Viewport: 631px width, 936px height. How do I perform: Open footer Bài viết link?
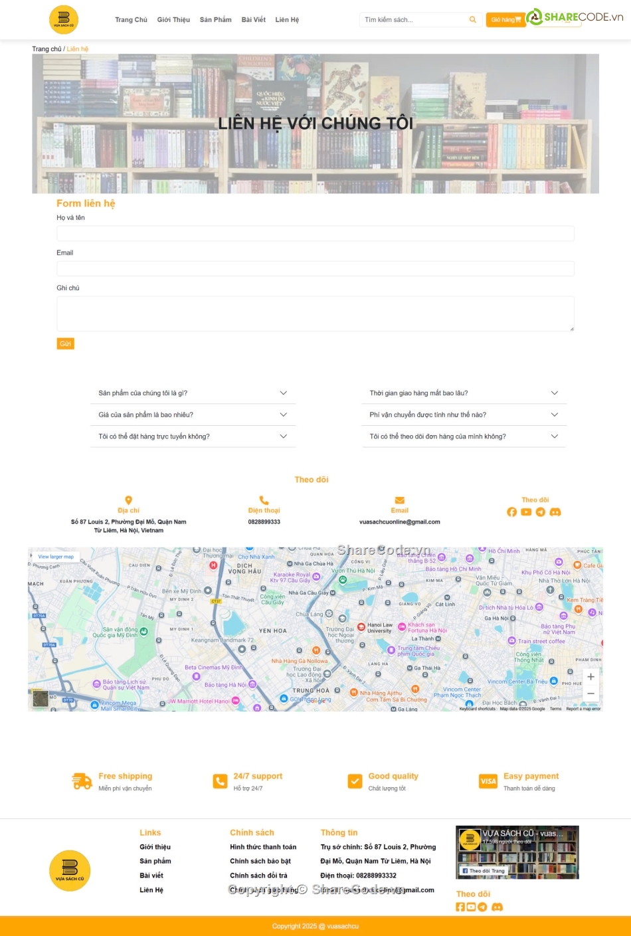click(x=151, y=876)
